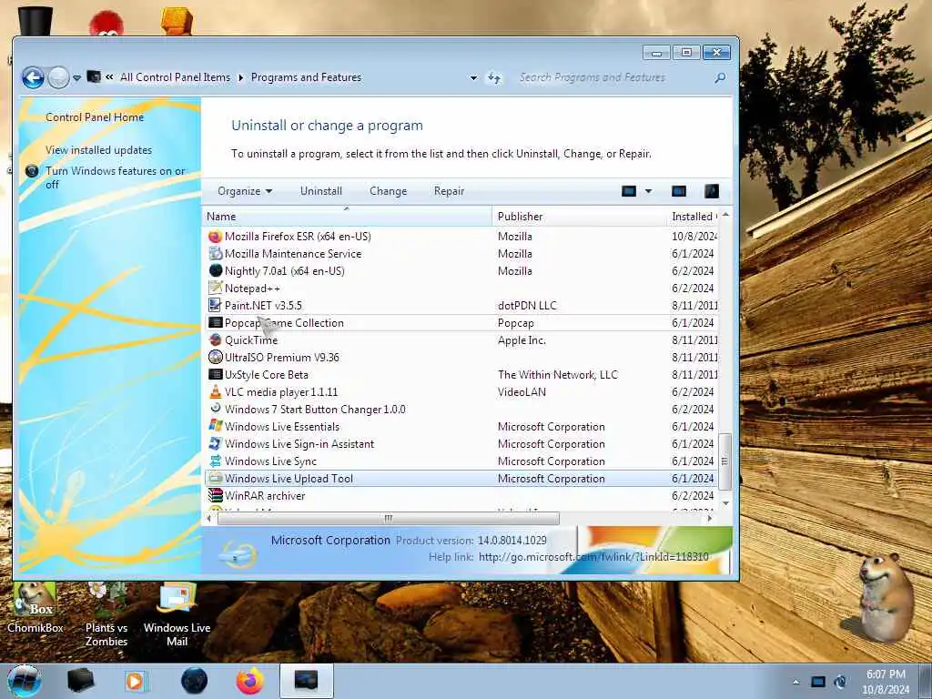Click Uninstall in the toolbar
This screenshot has height=699, width=932.
[321, 191]
